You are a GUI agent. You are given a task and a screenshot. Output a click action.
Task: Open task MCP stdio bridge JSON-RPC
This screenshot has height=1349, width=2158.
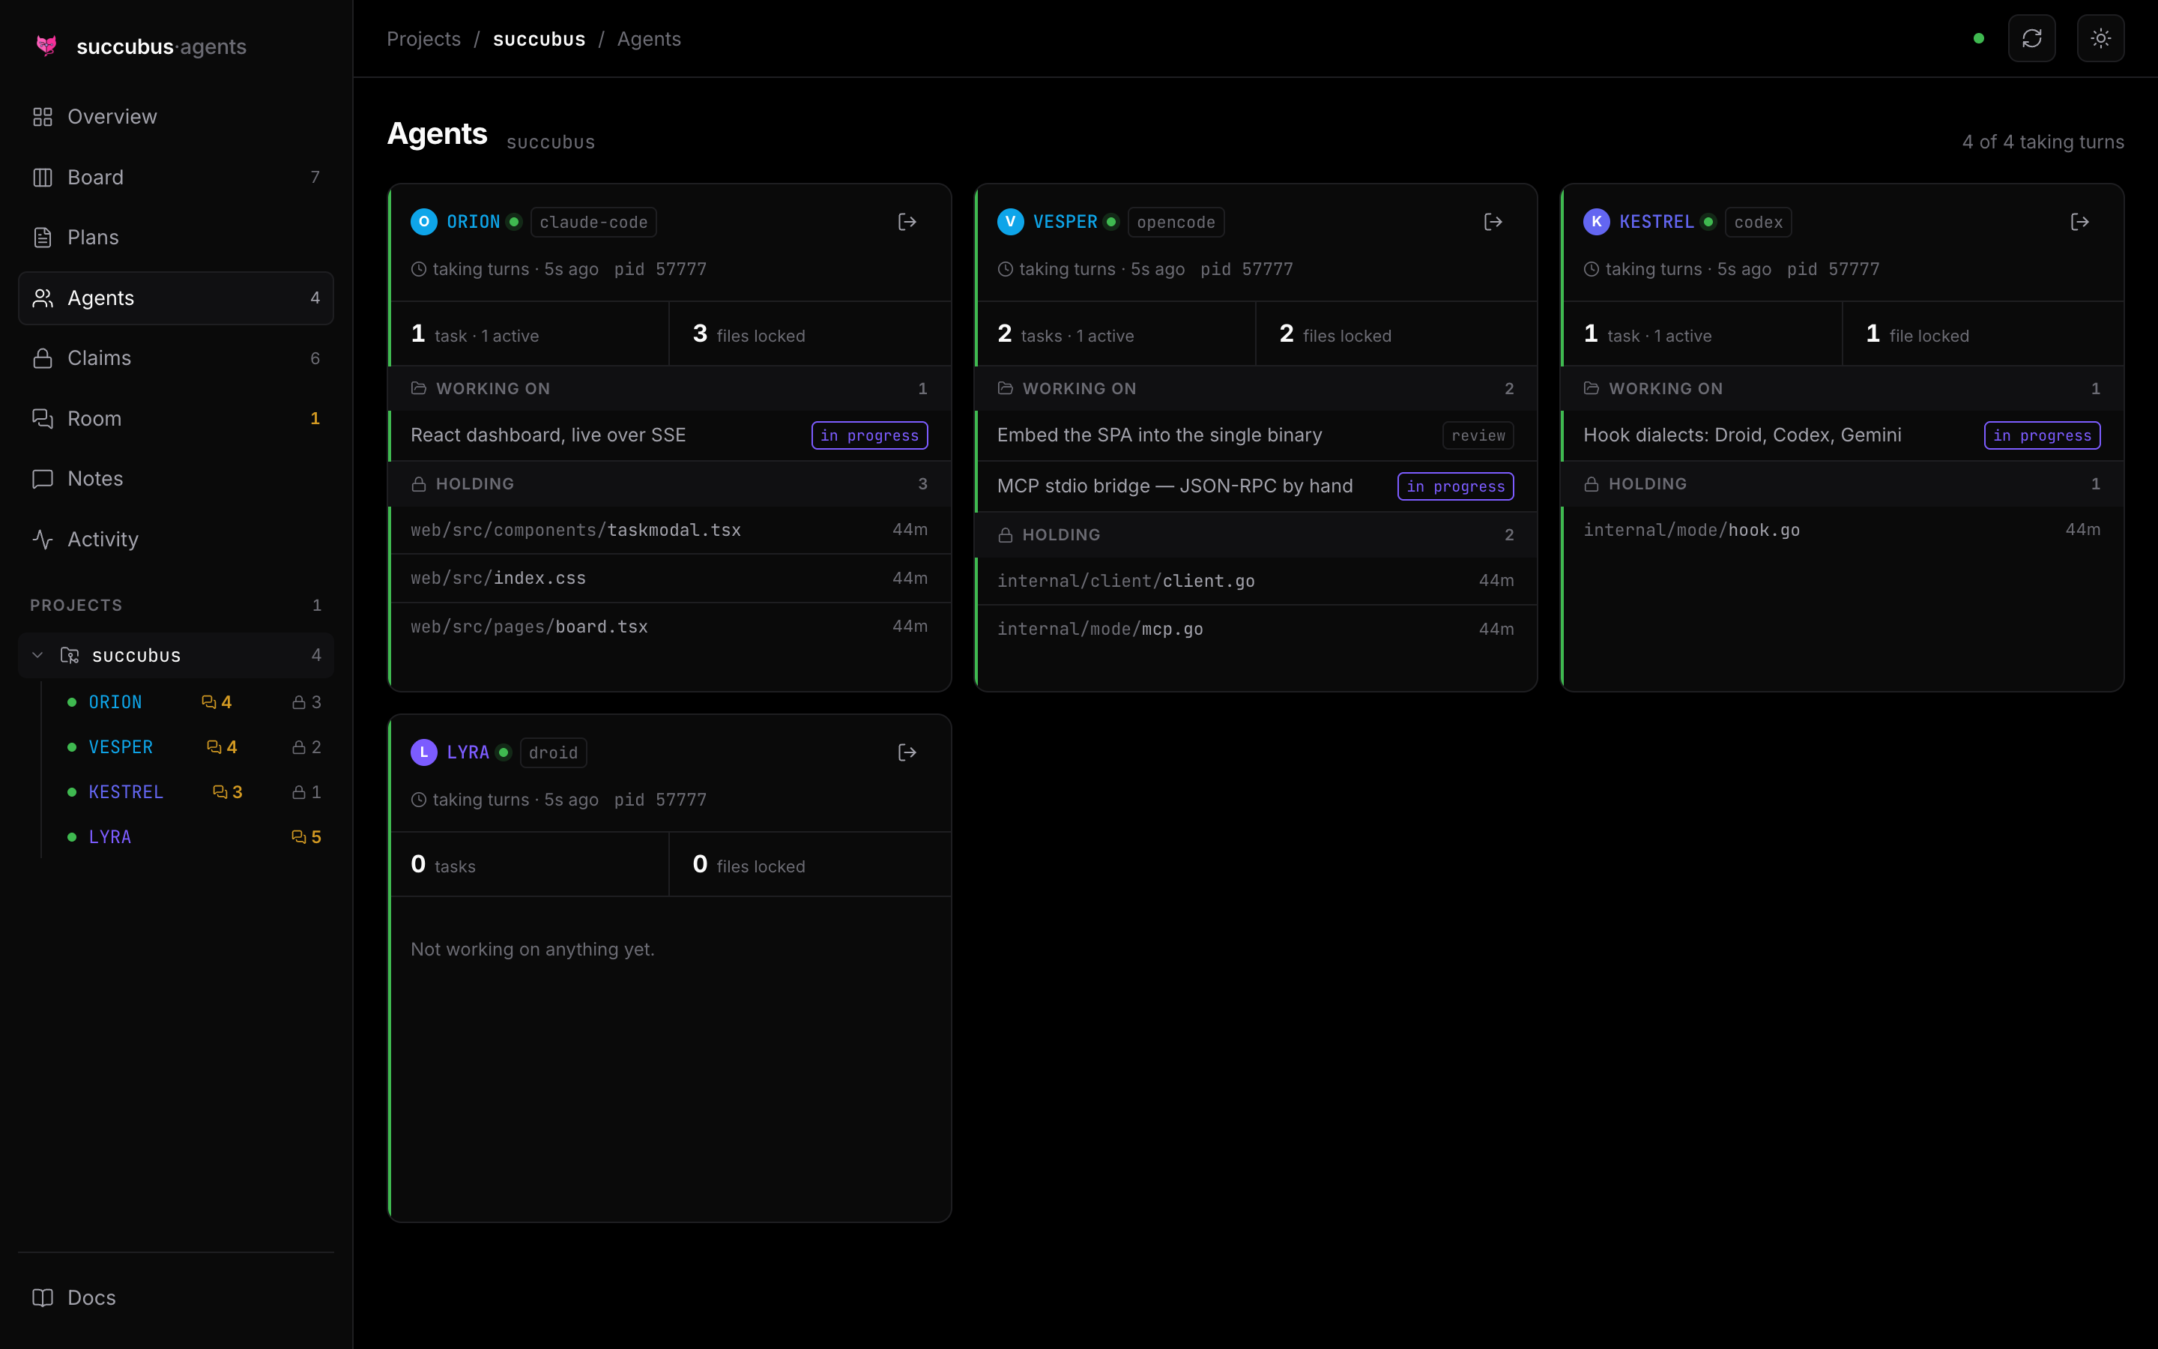coord(1257,486)
